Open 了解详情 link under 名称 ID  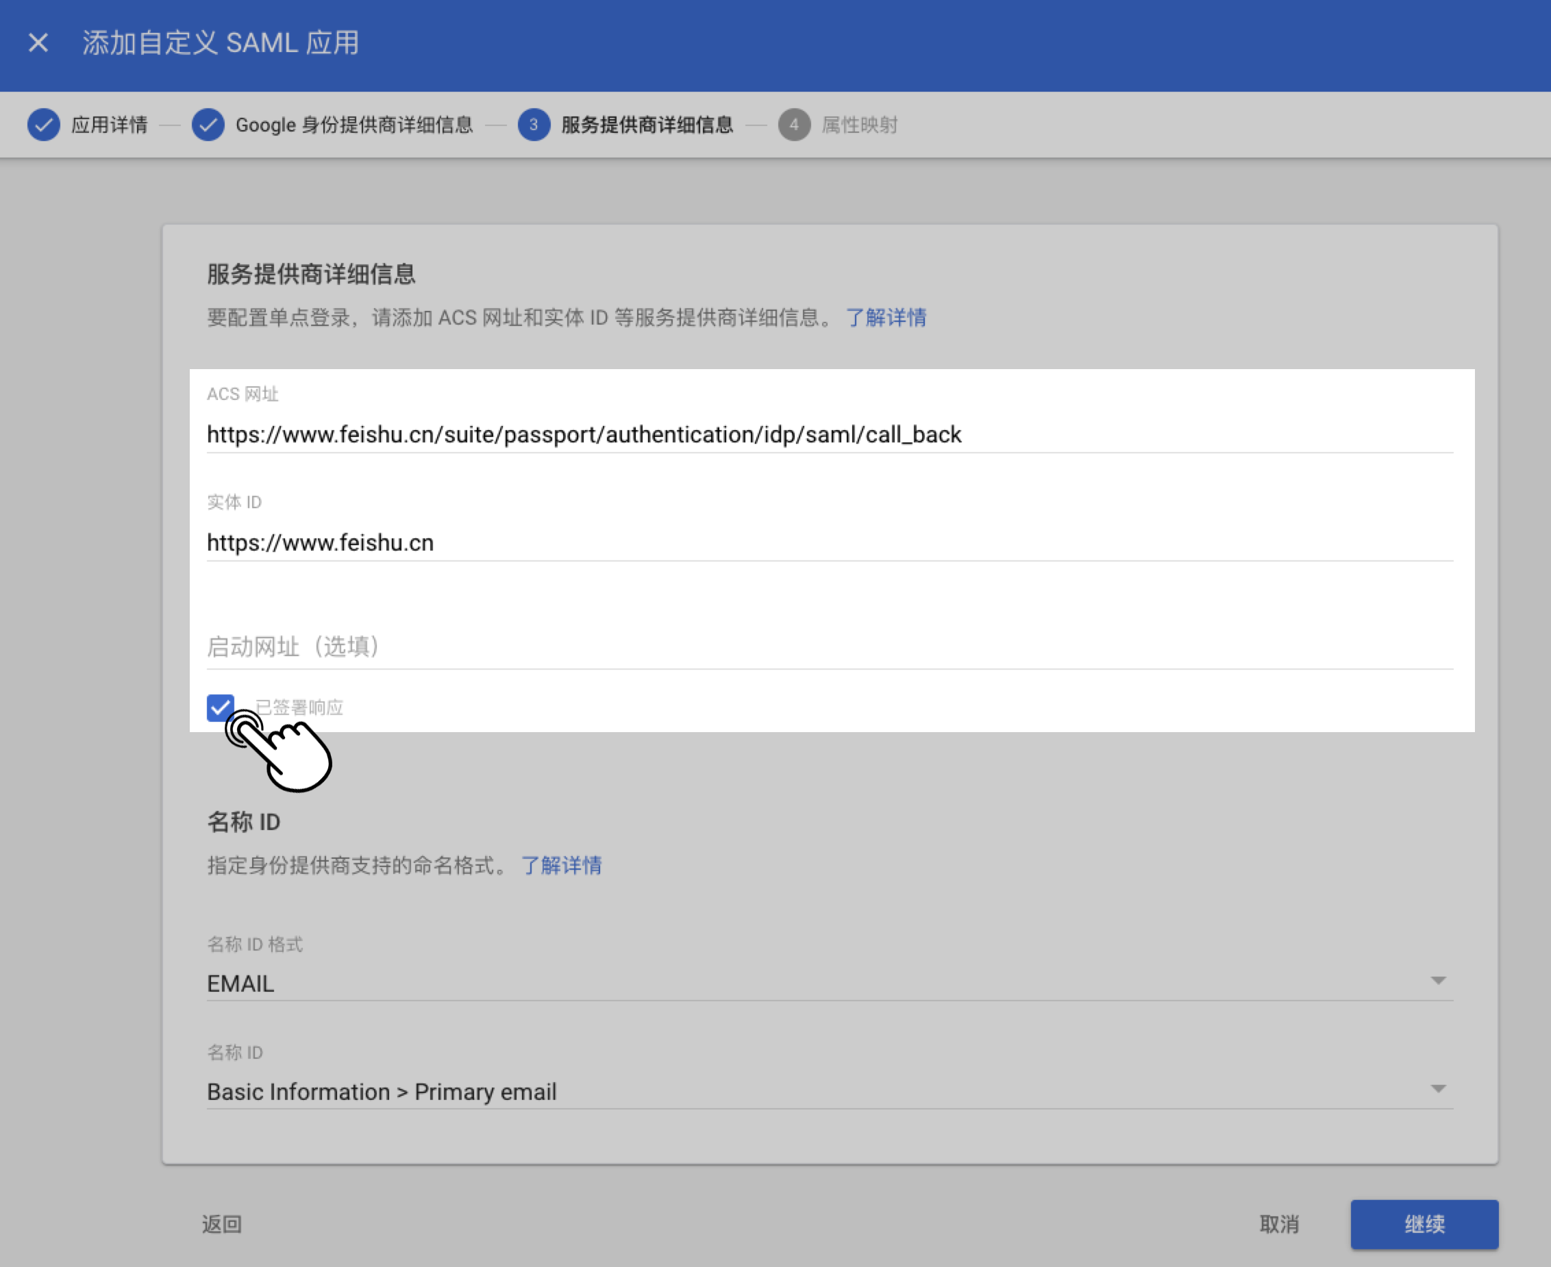point(561,866)
